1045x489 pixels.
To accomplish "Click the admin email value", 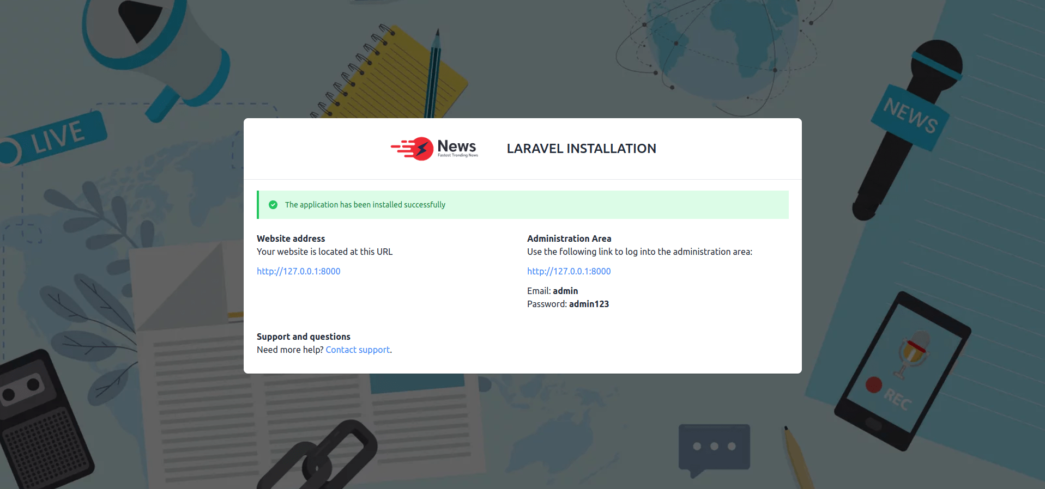I will [x=565, y=291].
